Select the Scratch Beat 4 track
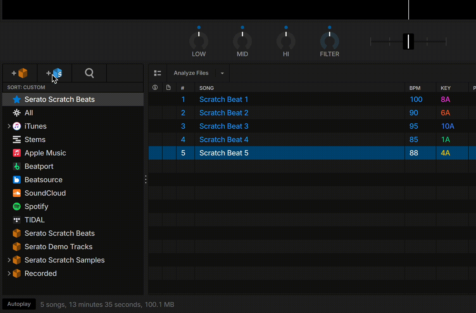This screenshot has width=476, height=313. [x=312, y=139]
